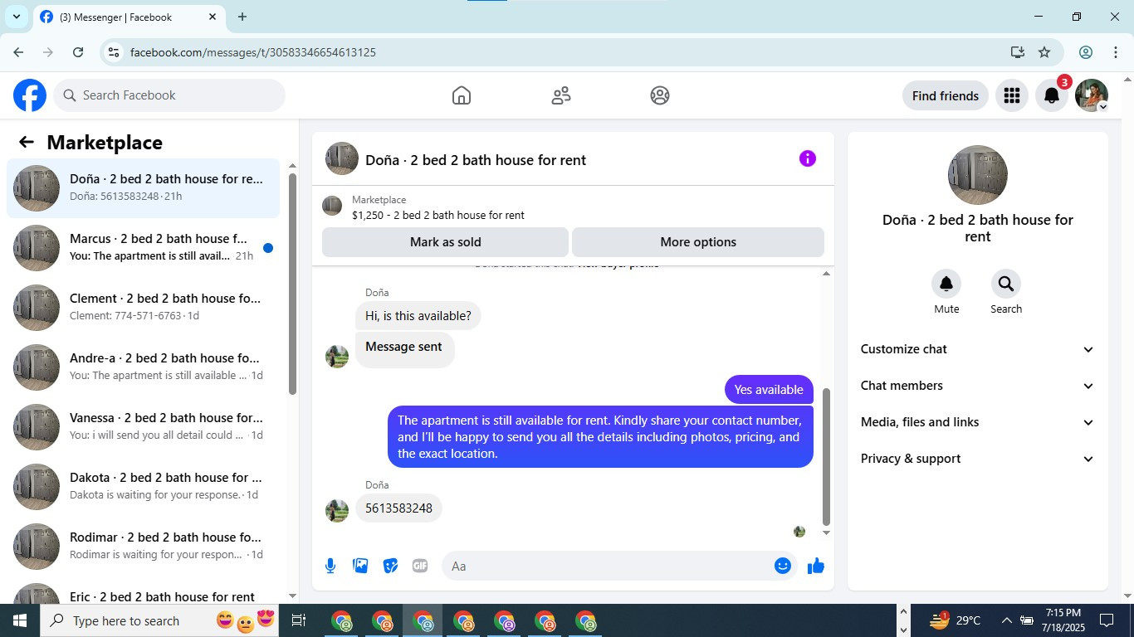The height and width of the screenshot is (637, 1134).
Task: Open the Groups icon in top navigation
Action: click(x=660, y=95)
